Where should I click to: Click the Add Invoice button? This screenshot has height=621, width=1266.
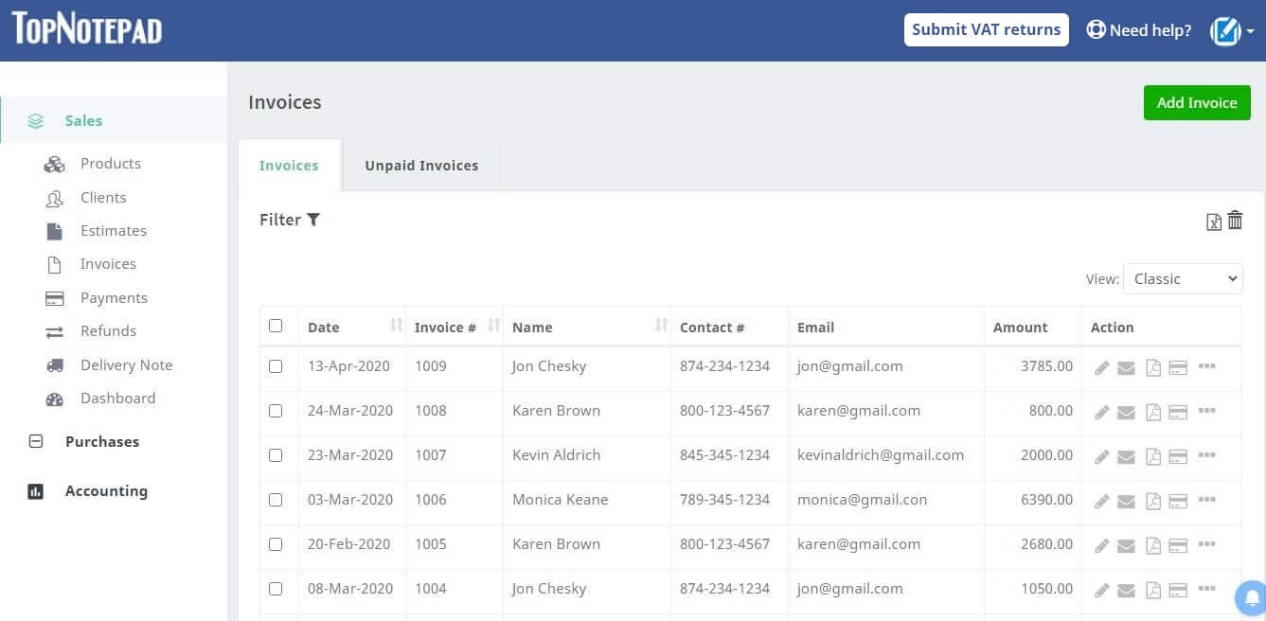point(1196,103)
